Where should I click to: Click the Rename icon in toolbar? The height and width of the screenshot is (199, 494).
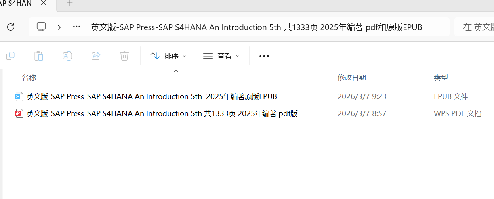tap(67, 56)
